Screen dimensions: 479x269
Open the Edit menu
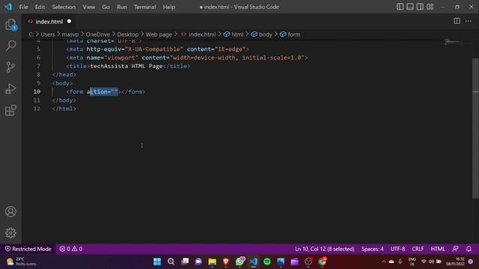[x=40, y=7]
